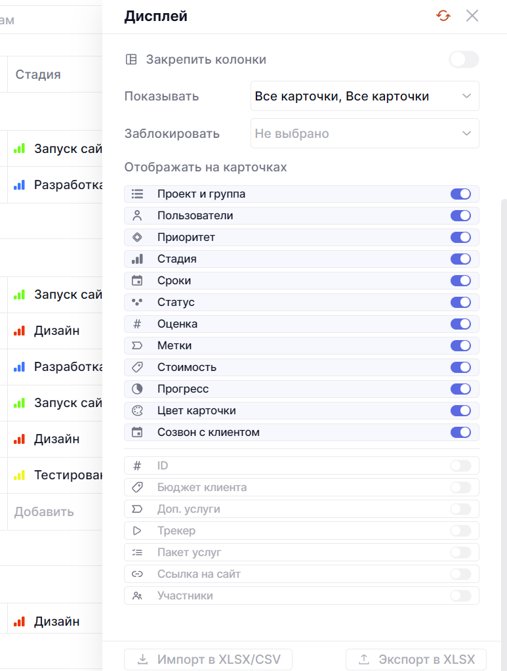This screenshot has height=671, width=507.
Task: Open the Показывать dropdown
Action: [x=365, y=97]
